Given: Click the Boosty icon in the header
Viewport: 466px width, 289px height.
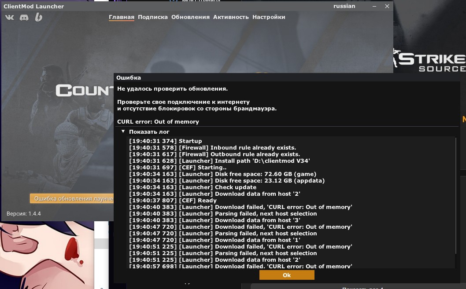Looking at the screenshot, I should (39, 17).
